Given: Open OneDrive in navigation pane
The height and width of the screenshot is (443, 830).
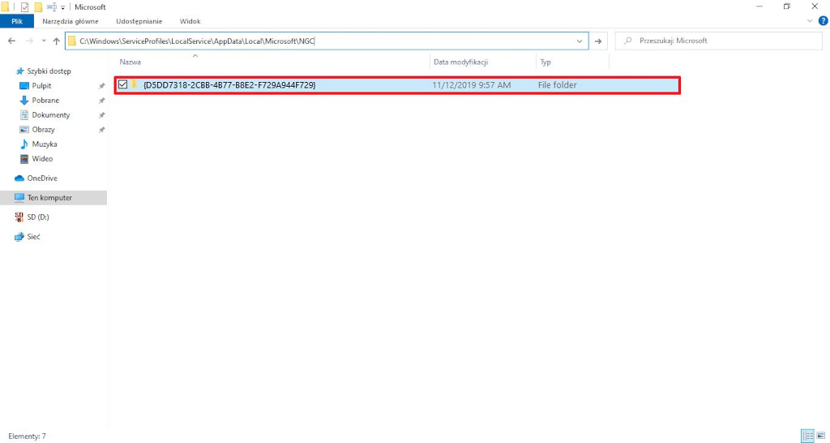Looking at the screenshot, I should click(42, 178).
